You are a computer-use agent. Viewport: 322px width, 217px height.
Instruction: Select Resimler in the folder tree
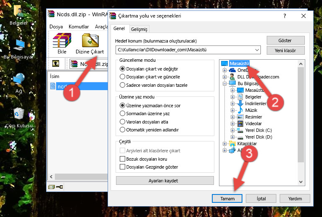click(254, 117)
